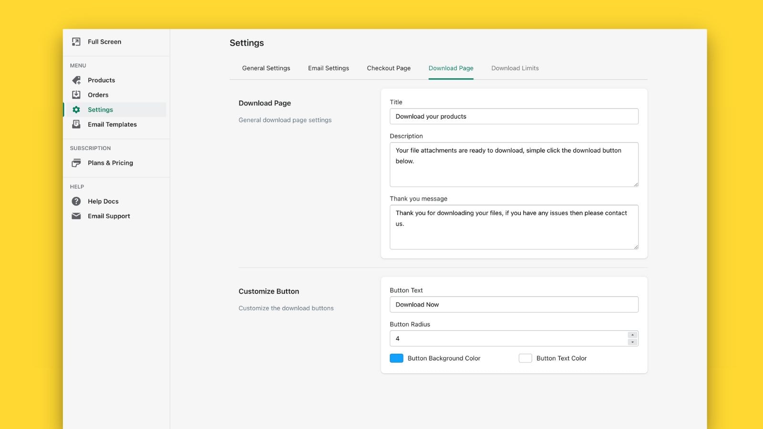Increase Button Radius with up stepper arrow
Screen dimensions: 763x429
(x=632, y=335)
